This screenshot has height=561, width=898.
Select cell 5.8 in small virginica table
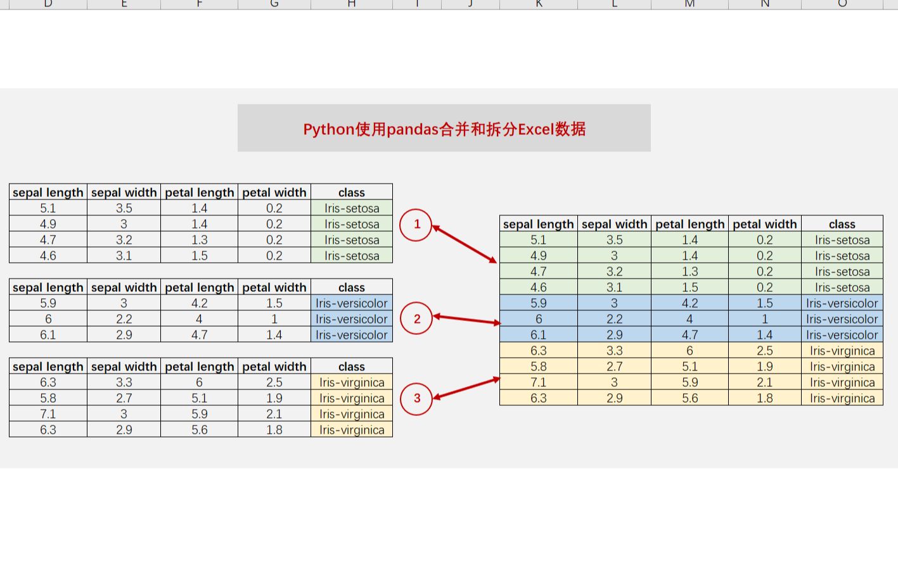48,398
